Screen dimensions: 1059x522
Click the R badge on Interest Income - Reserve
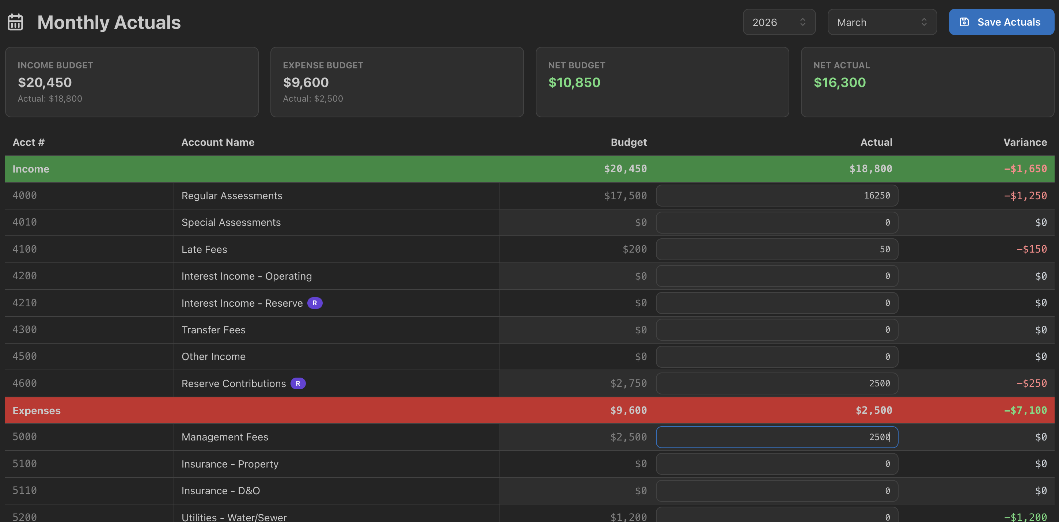coord(315,303)
